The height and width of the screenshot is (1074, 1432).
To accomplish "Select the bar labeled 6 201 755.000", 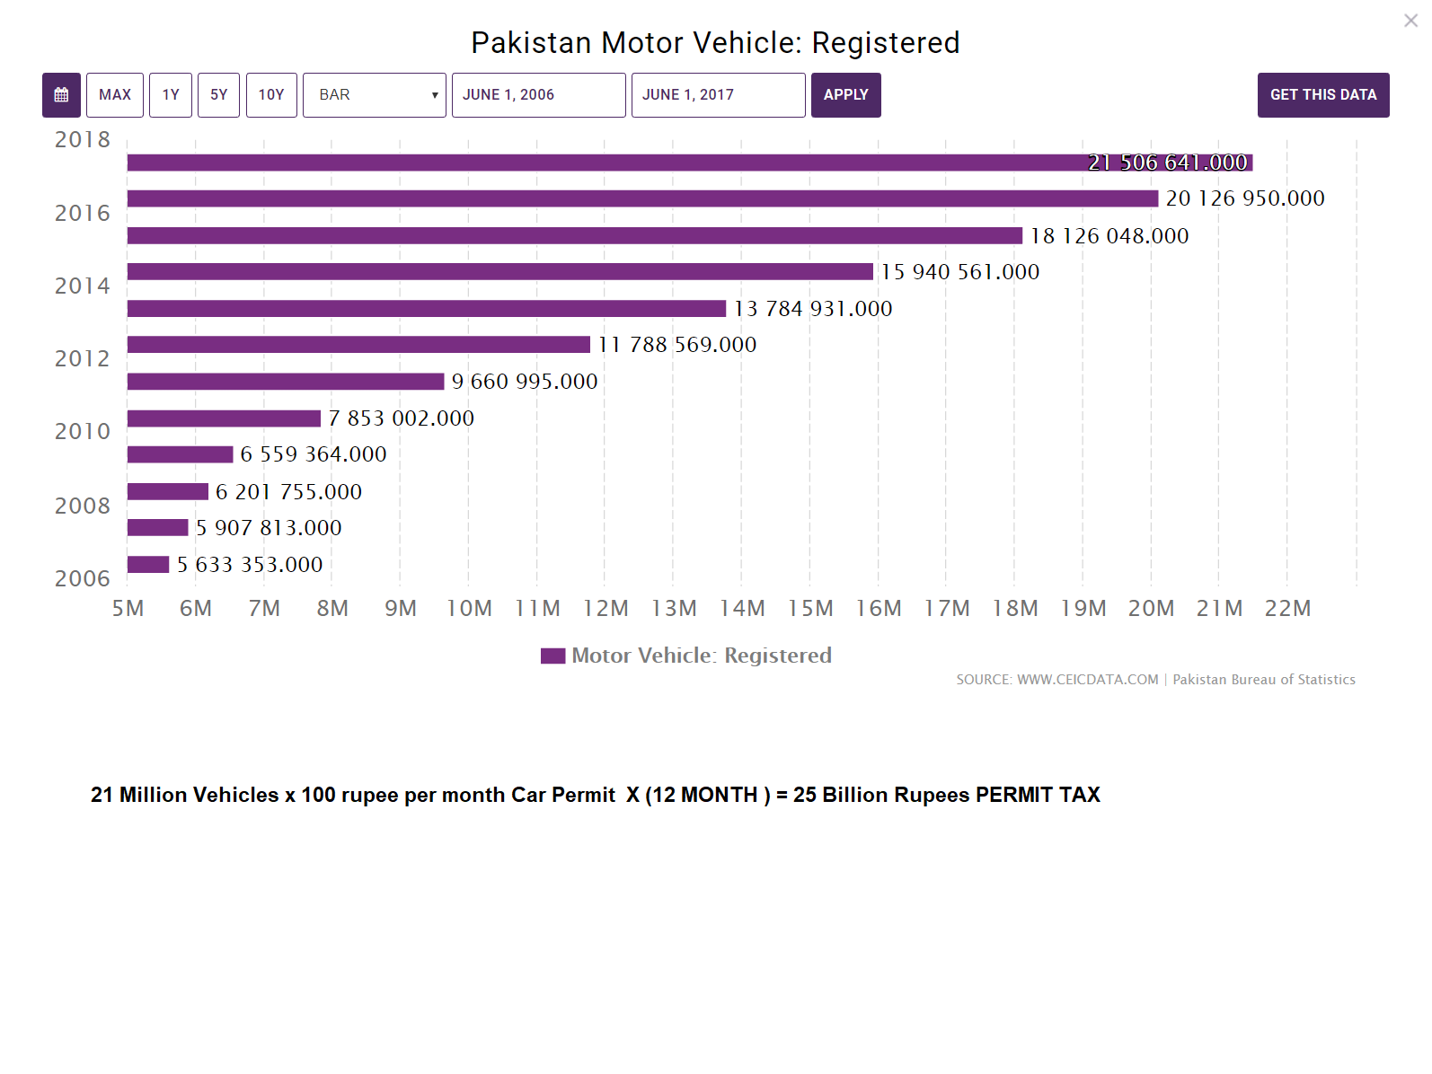I will (168, 491).
